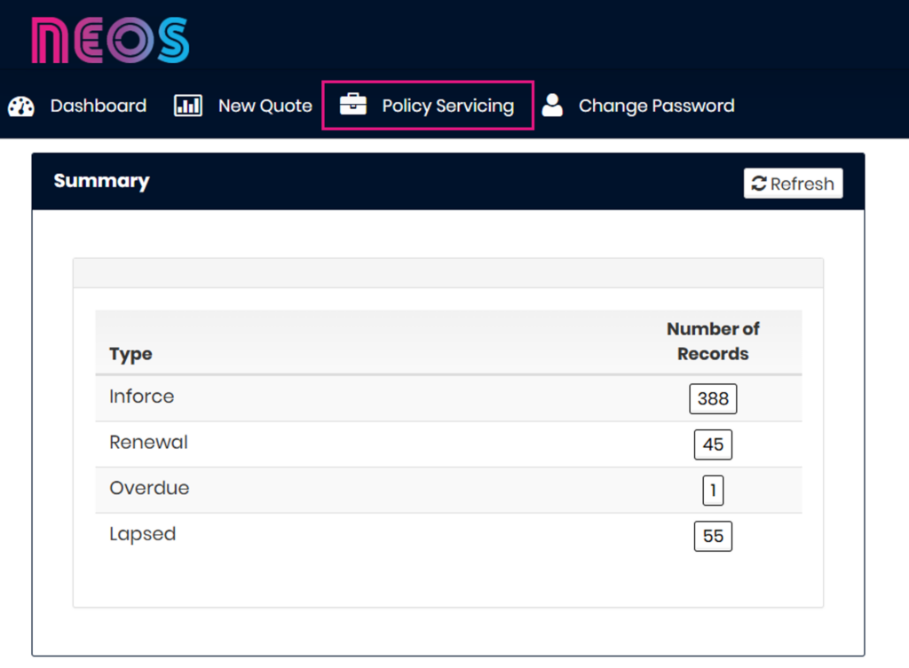Screen dimensions: 909x668
Task: Select the Renewal row
Action: pos(148,443)
